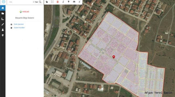Open the Ziyaret Kuralları link
Image resolution: width=175 pixels, height=97 pixels.
(19, 27)
